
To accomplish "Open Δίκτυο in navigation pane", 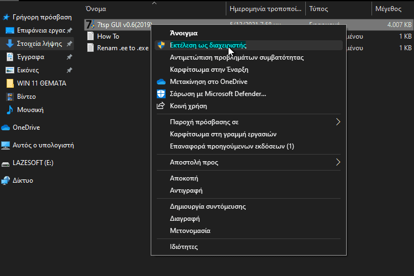I will (x=23, y=181).
